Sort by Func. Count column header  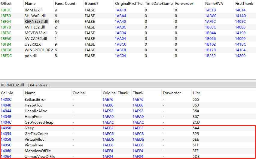click(69, 4)
